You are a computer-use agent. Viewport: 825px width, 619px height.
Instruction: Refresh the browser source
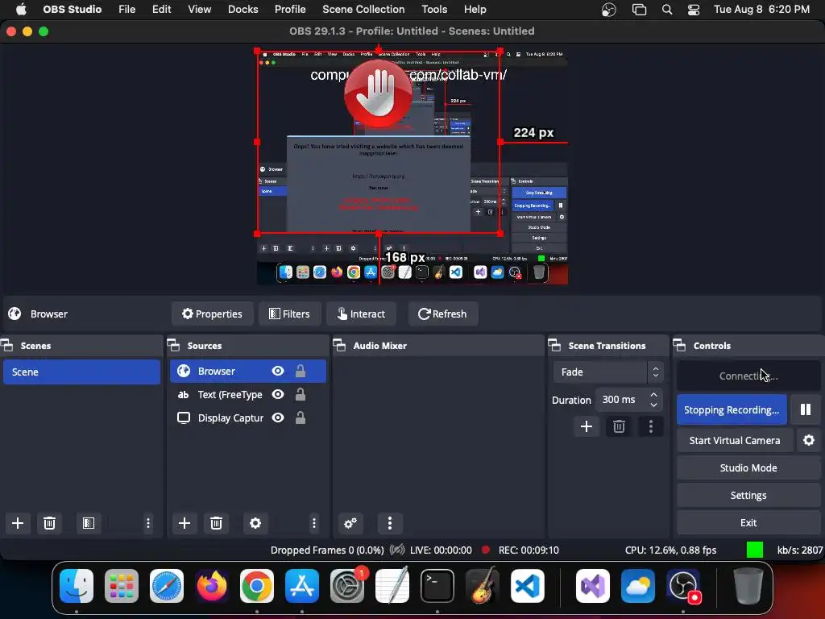pos(442,314)
